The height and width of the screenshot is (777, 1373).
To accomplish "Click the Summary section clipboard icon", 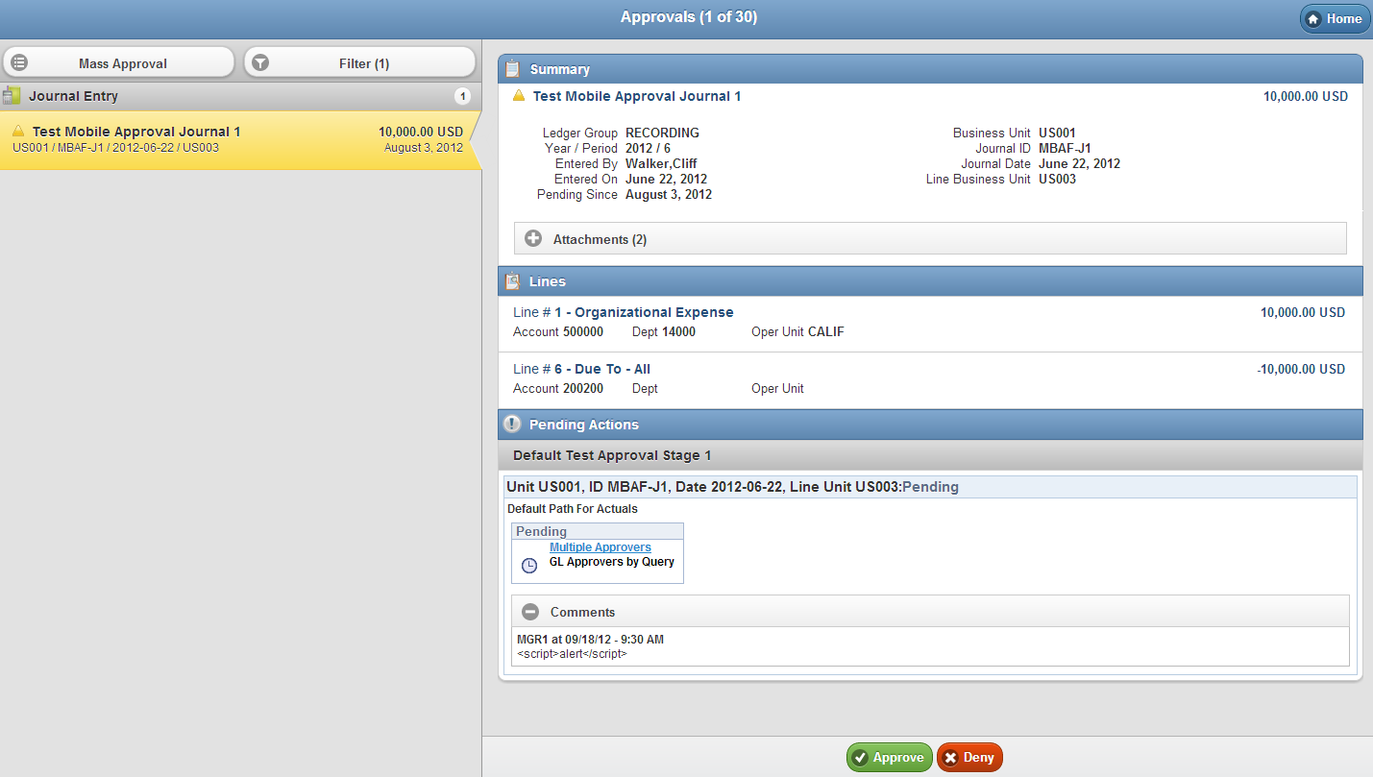I will point(513,69).
